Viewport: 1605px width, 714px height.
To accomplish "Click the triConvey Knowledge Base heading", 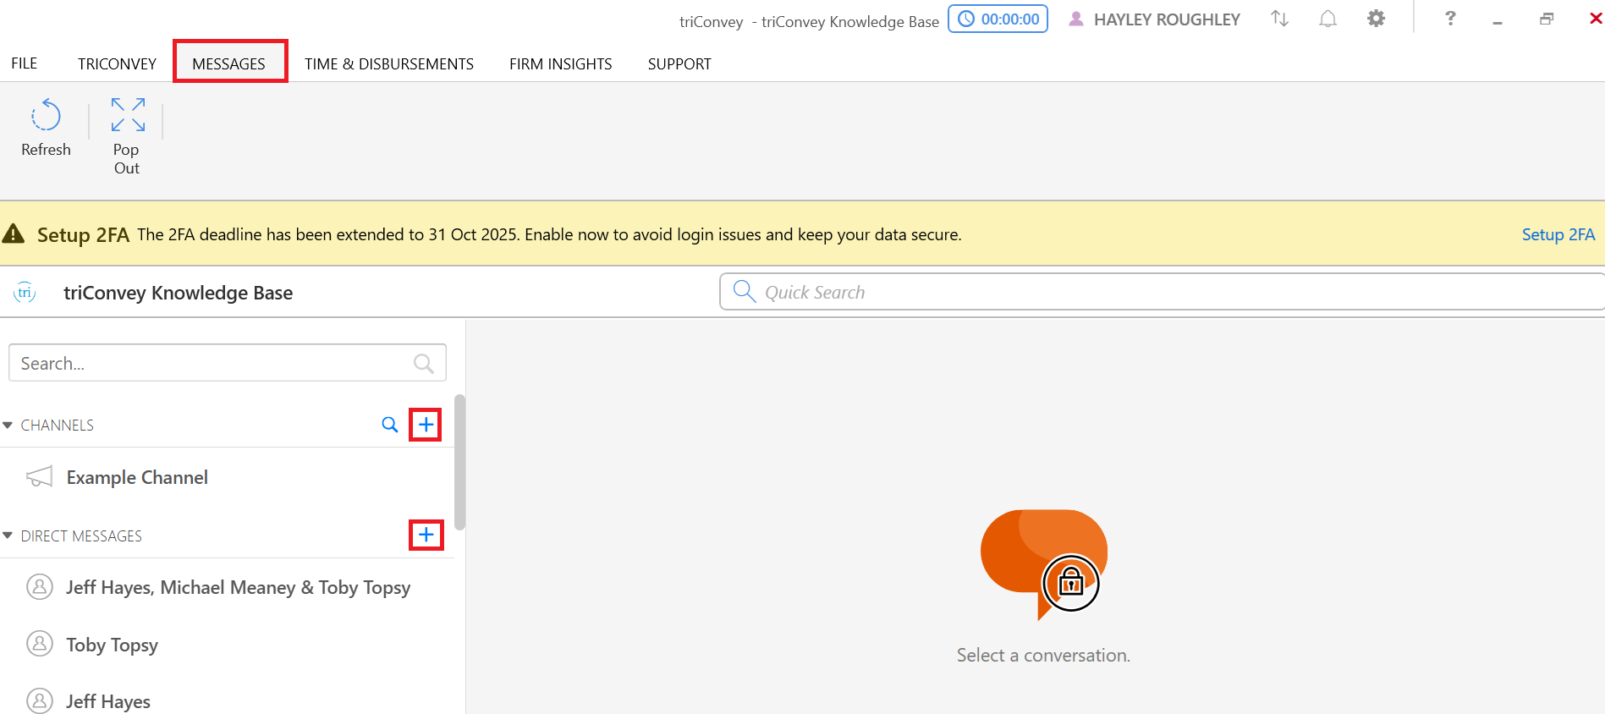I will point(179,293).
